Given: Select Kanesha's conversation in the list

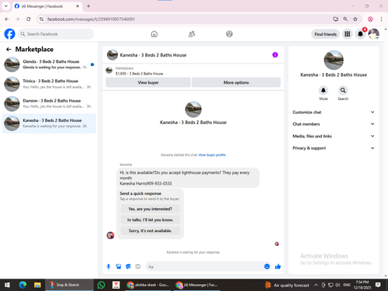Looking at the screenshot, I should [49, 123].
